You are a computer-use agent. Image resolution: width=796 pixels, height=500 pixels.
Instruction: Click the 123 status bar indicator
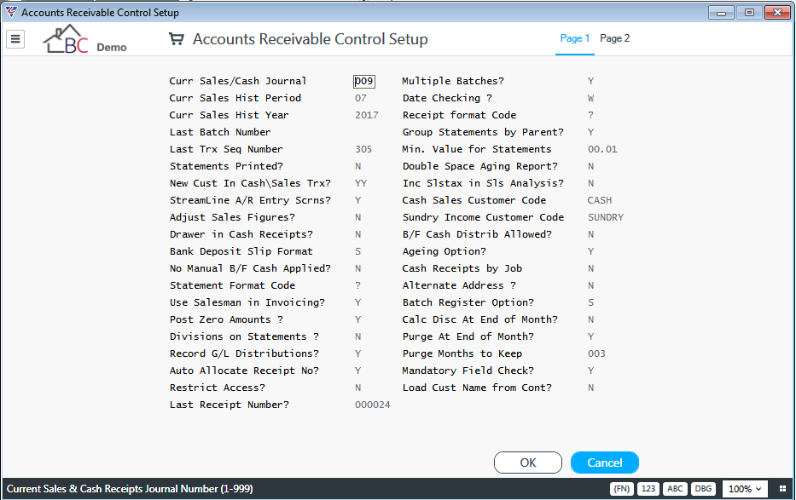[648, 489]
